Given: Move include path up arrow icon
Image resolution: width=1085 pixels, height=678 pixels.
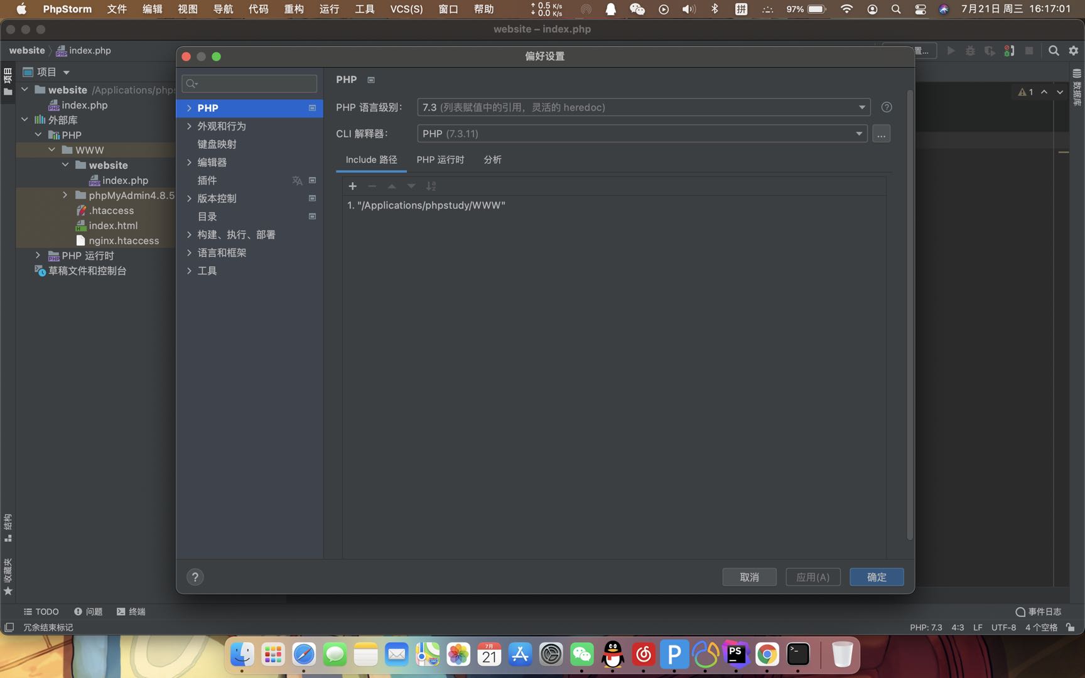Looking at the screenshot, I should coord(392,186).
